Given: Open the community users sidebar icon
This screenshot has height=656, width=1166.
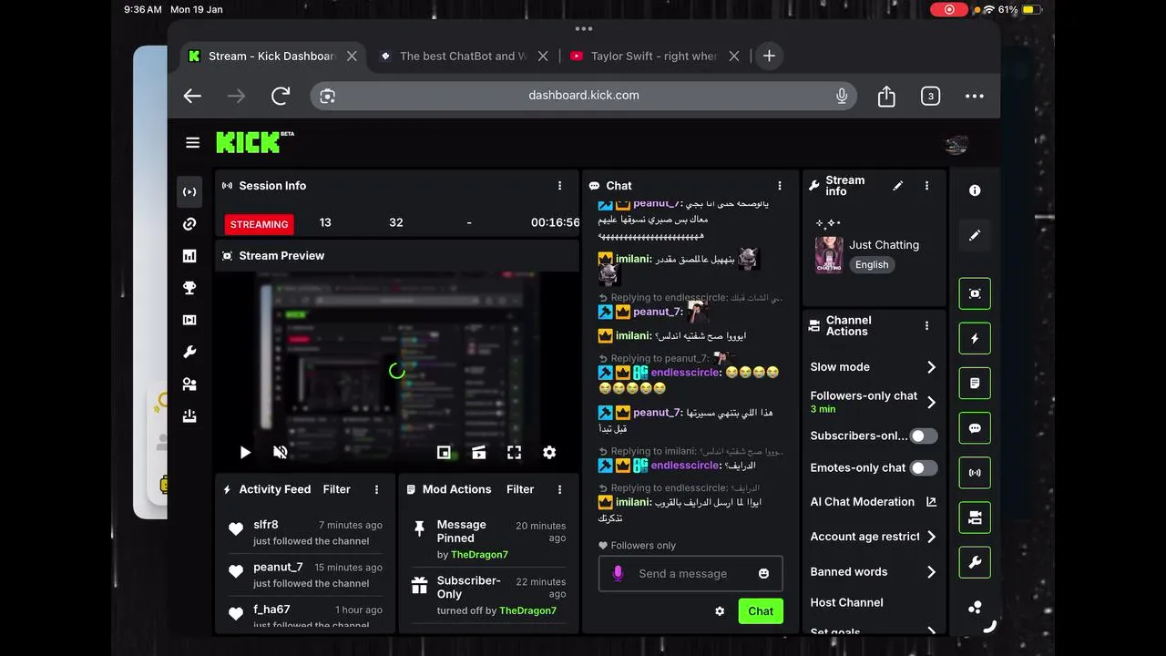Looking at the screenshot, I should [189, 384].
